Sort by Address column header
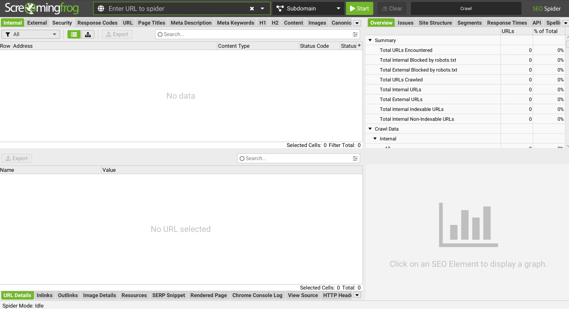 (x=114, y=46)
